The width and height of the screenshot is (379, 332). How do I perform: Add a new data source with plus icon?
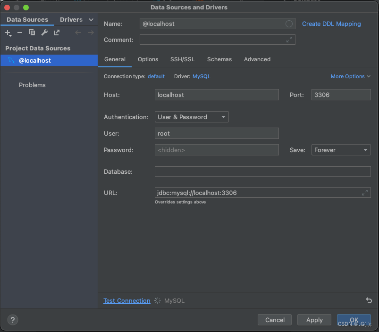coord(8,32)
